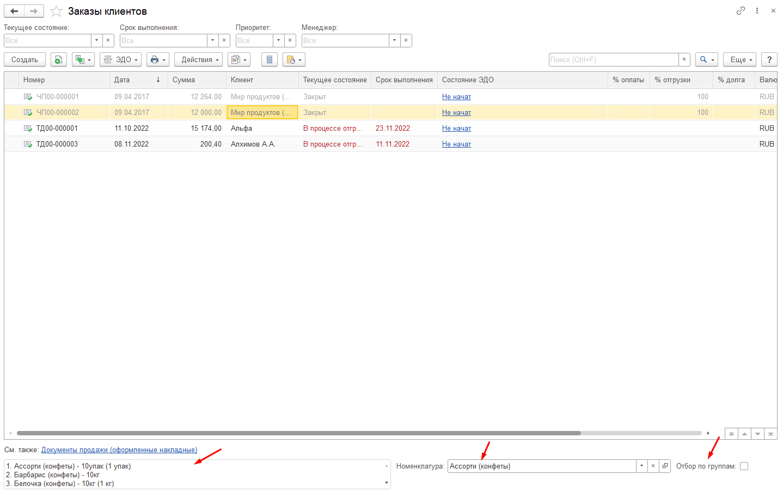The width and height of the screenshot is (783, 492).
Task: Open the Действия dropdown menu
Action: 198,59
